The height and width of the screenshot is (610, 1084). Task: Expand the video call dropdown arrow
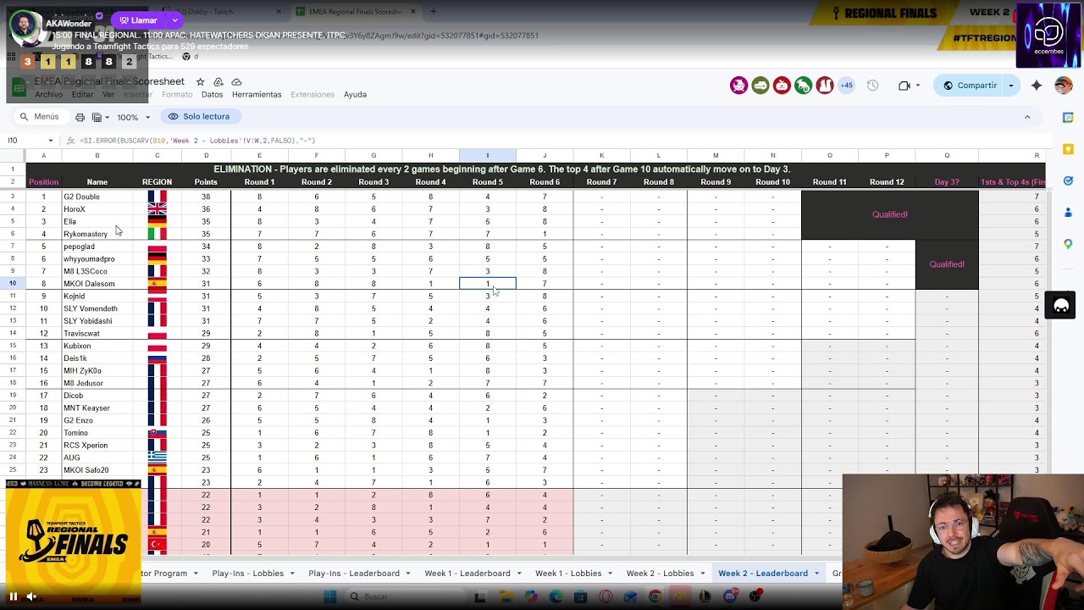[x=918, y=86]
